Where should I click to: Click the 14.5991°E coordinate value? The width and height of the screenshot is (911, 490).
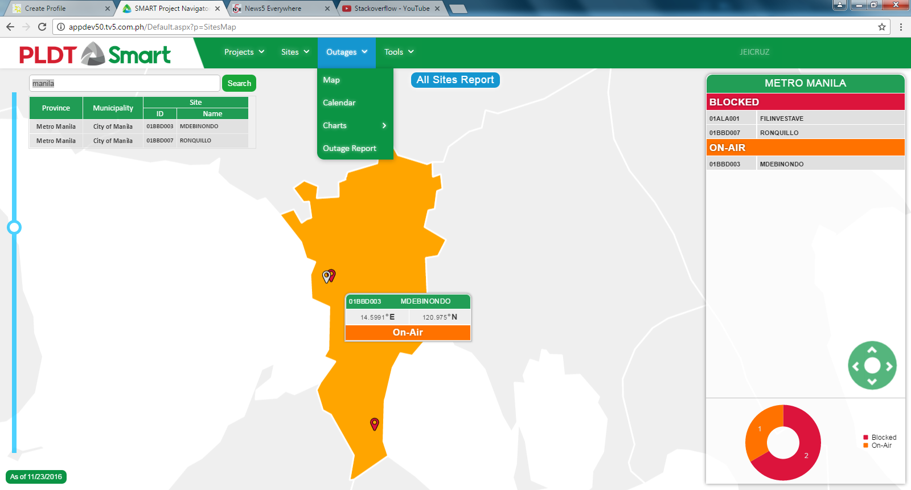377,317
